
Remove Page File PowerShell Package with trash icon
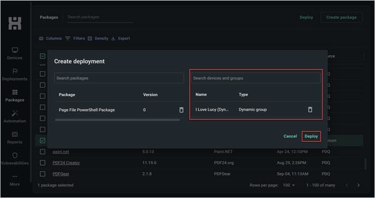point(182,109)
